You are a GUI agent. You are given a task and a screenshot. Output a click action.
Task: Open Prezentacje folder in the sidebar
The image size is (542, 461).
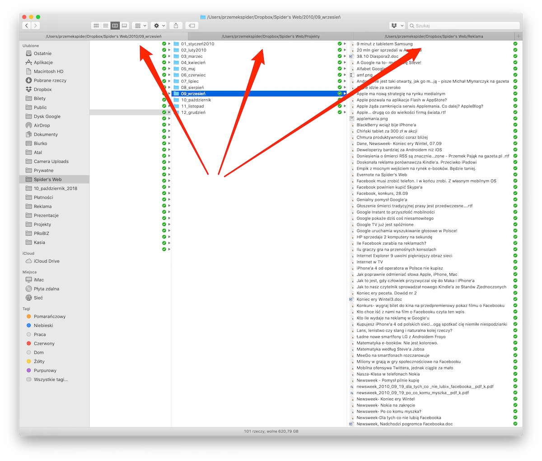46,215
